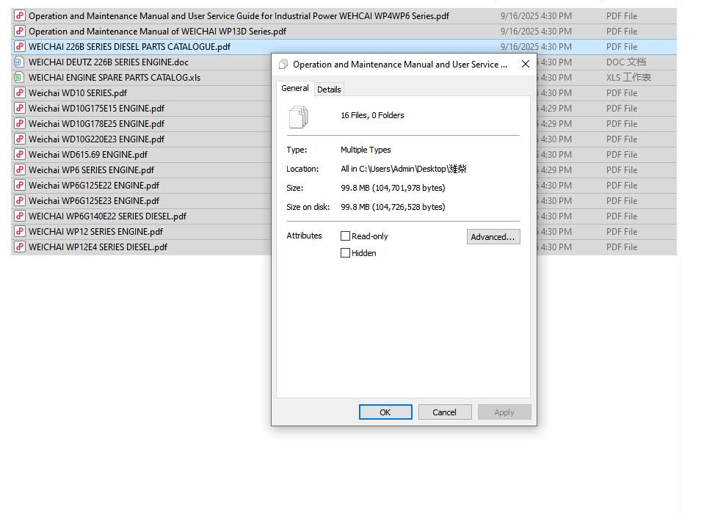This screenshot has width=715, height=518.
Task: Click PDF icon of Weichai WD10 SERIES
Action: click(19, 93)
